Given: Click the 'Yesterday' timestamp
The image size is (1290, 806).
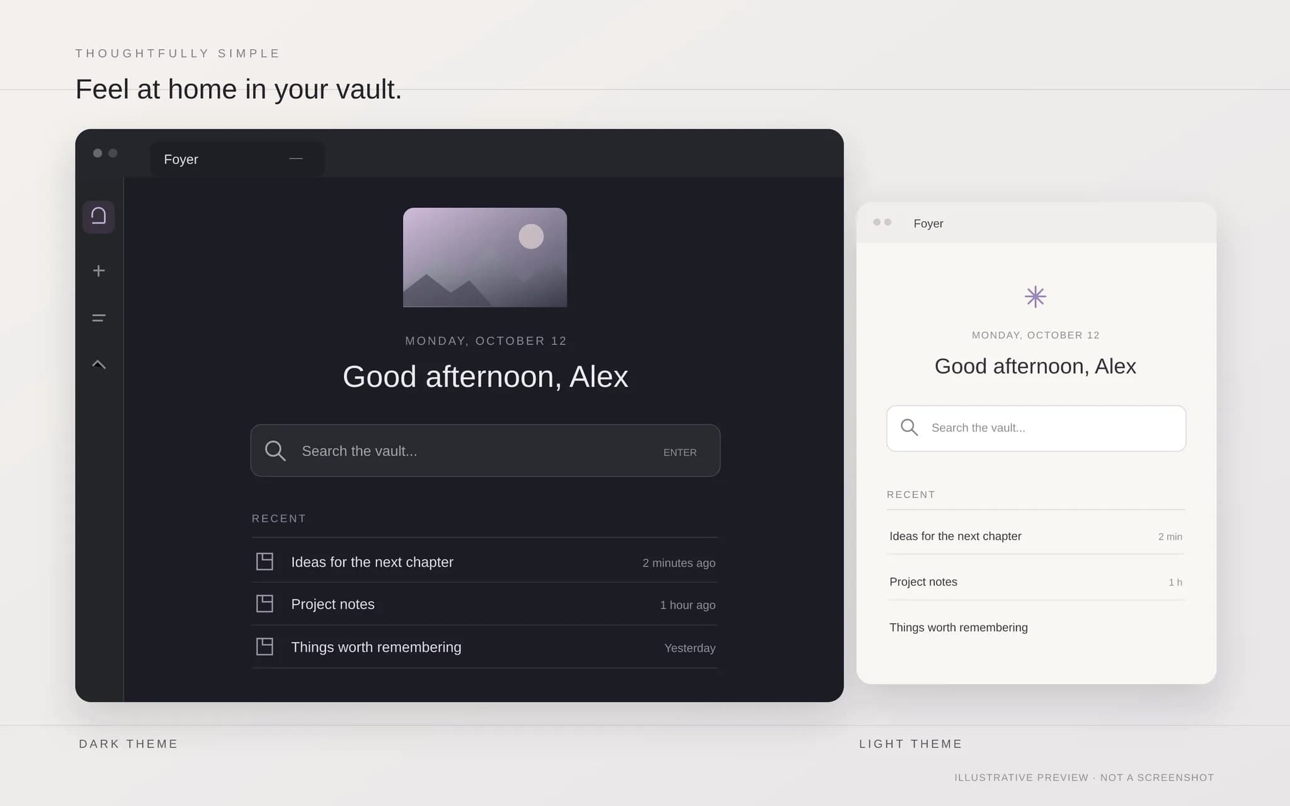Looking at the screenshot, I should click(x=690, y=648).
